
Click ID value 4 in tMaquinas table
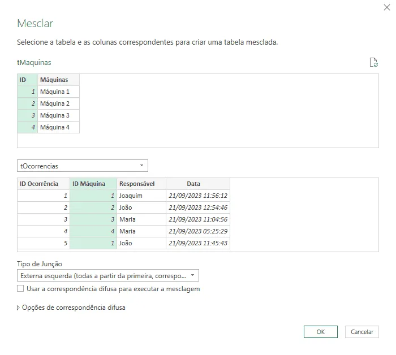click(28, 127)
